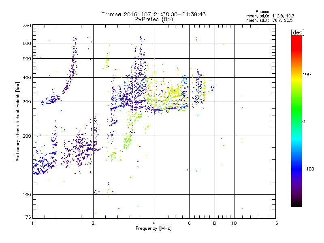The height and width of the screenshot is (243, 324).
Task: Click the '300' y-axis label
Action: click(x=27, y=102)
